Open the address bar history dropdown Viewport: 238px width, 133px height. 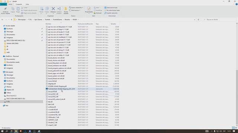click(x=194, y=20)
